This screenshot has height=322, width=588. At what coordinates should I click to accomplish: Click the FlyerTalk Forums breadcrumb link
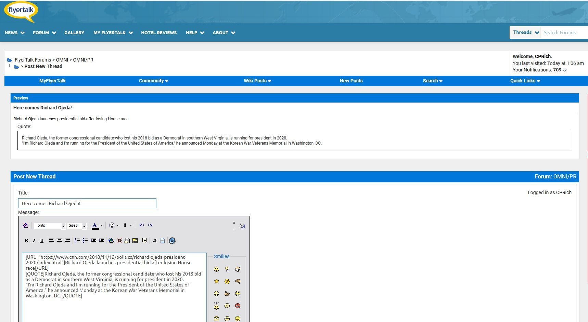pyautogui.click(x=33, y=60)
